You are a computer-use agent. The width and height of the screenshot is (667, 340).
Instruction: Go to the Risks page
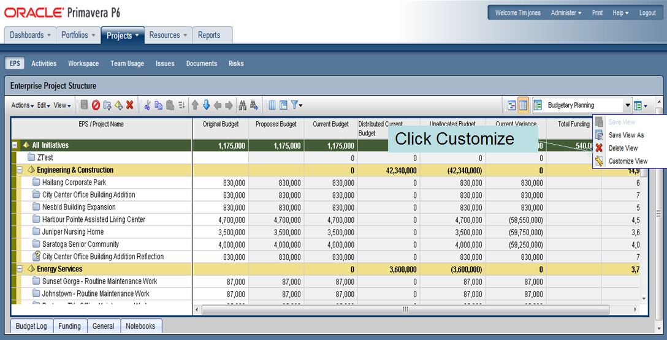click(236, 63)
